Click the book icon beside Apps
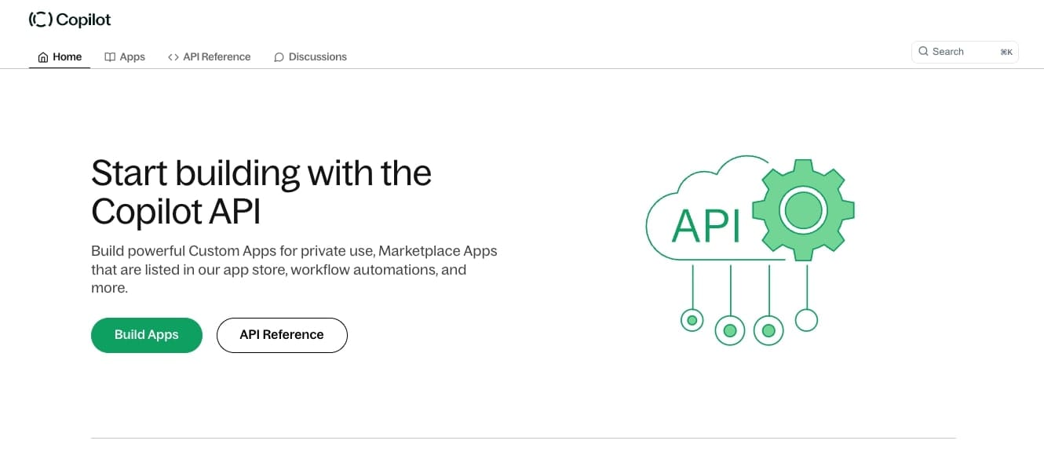1044x466 pixels. [110, 57]
